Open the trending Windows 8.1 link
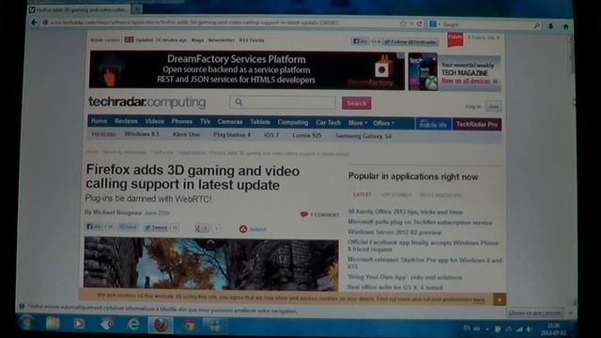Viewport: 601px width, 338px height. (142, 134)
